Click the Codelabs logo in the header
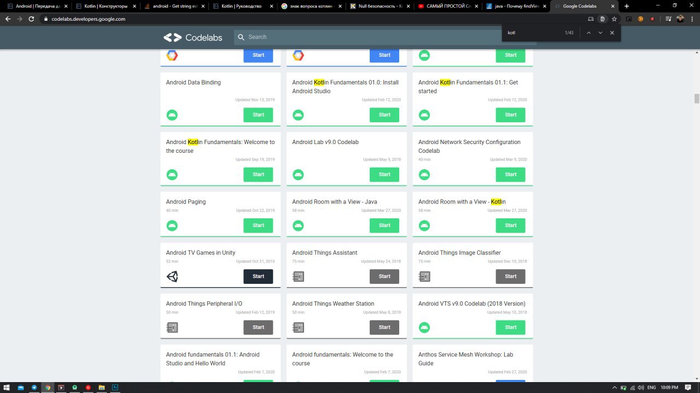The image size is (700, 393). pos(192,37)
